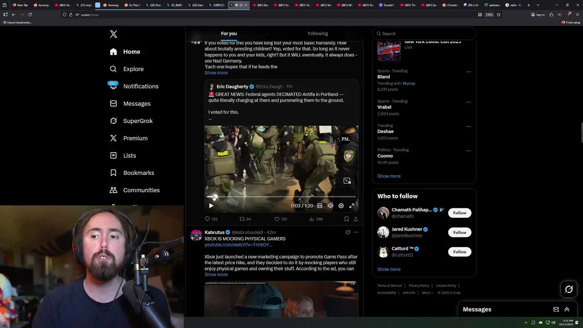Open New York Comic Con live thumbnail
This screenshot has width=583, height=328.
point(389,50)
